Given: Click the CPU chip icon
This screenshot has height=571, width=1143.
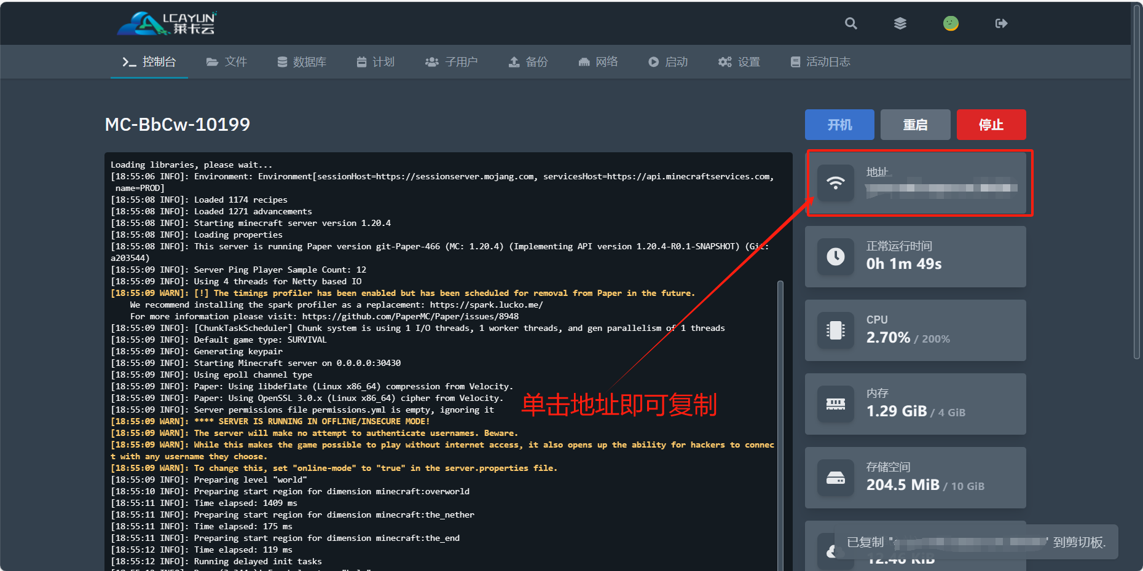Looking at the screenshot, I should tap(835, 330).
